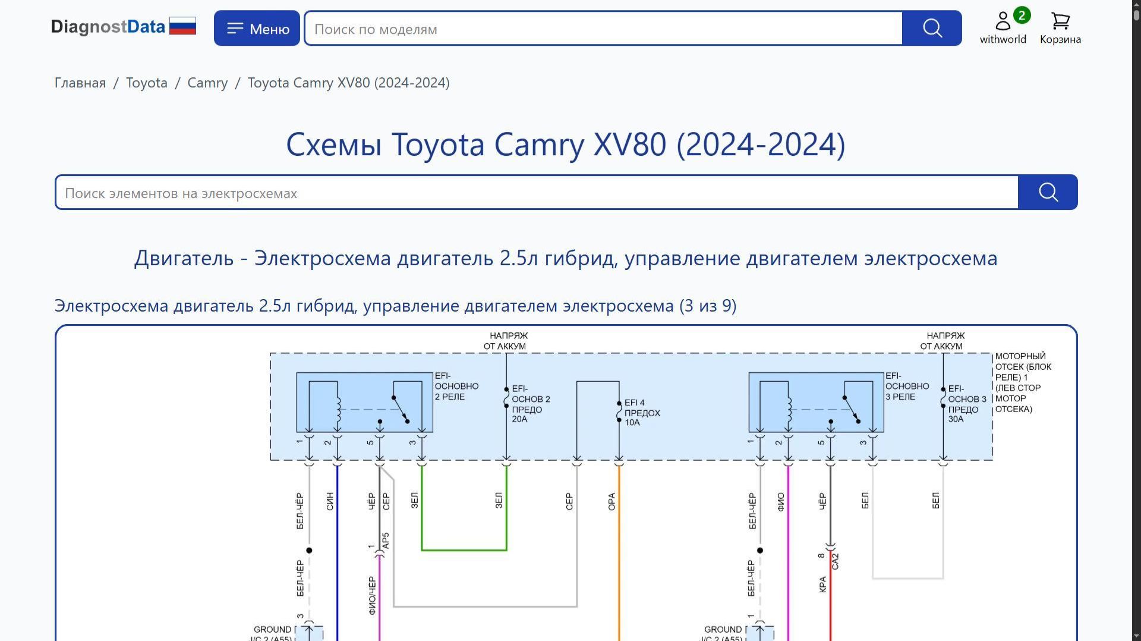
Task: Submit the model search with its magnifier button
Action: pyautogui.click(x=932, y=28)
